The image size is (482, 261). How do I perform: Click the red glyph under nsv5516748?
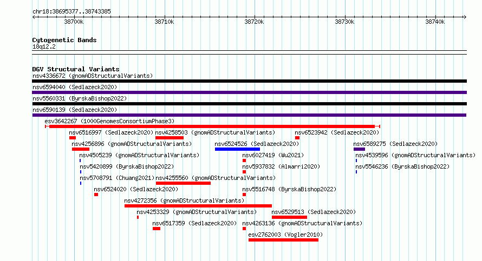tap(244, 195)
